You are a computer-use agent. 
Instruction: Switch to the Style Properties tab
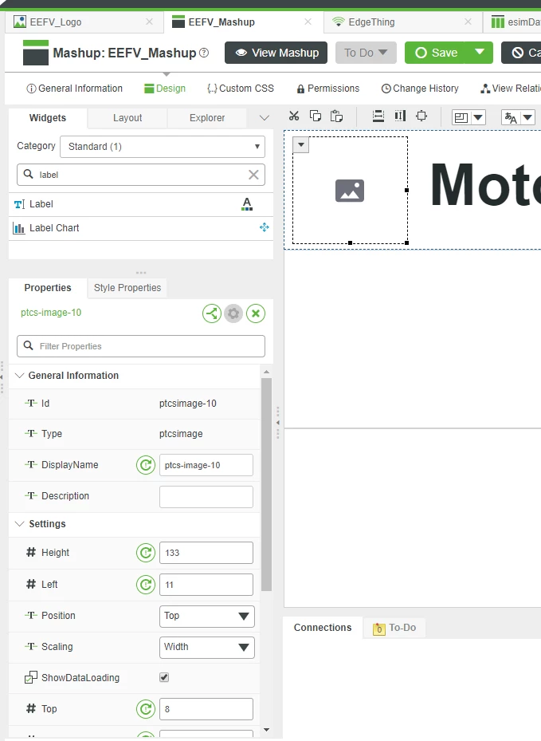tap(127, 288)
